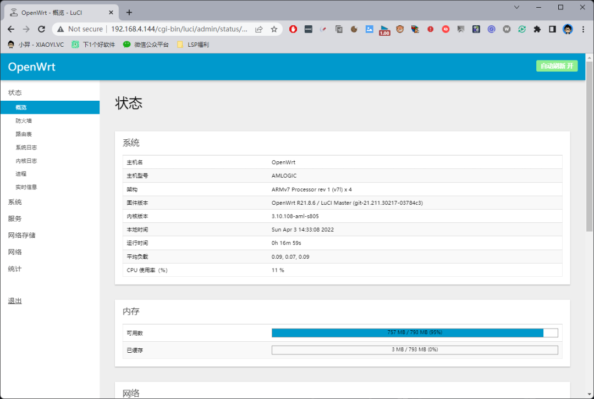This screenshot has width=594, height=399.
Task: Reload the OpenWrt status page
Action: 41,29
